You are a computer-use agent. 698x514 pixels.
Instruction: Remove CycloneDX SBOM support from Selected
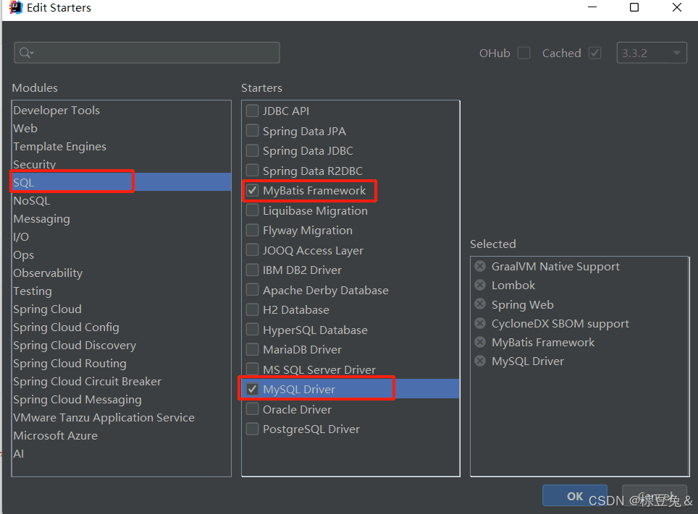(x=480, y=323)
